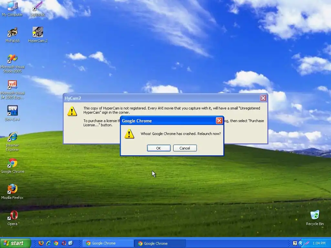Launch Internet Explorer from Quick Launch
This screenshot has width=331, height=248.
48,243
